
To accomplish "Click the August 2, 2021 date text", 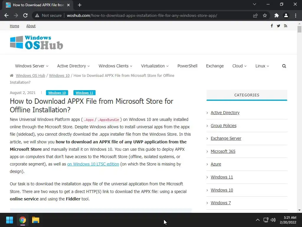I will click(23, 93).
